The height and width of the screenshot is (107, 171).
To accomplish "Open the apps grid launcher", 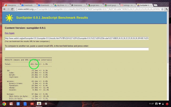I will point(46,104).
